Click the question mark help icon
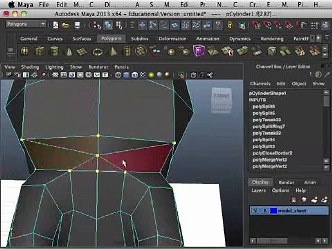 pos(218,25)
